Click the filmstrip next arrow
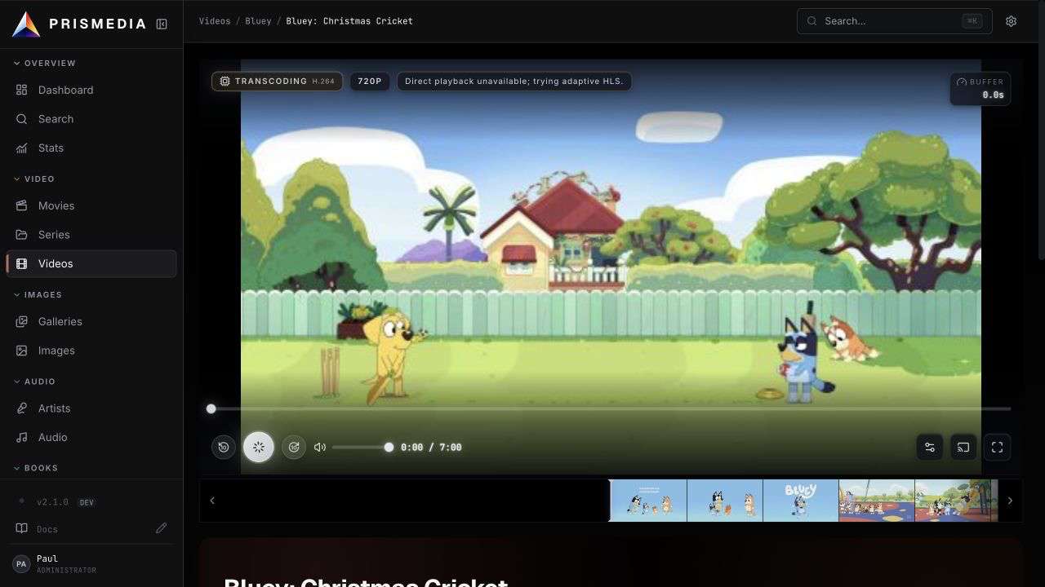This screenshot has height=587, width=1045. pos(1010,501)
